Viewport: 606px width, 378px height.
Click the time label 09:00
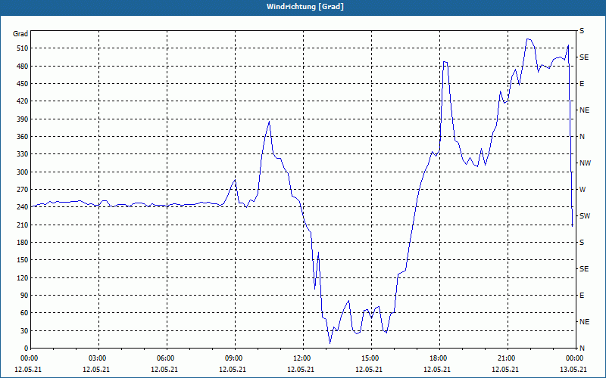233,358
